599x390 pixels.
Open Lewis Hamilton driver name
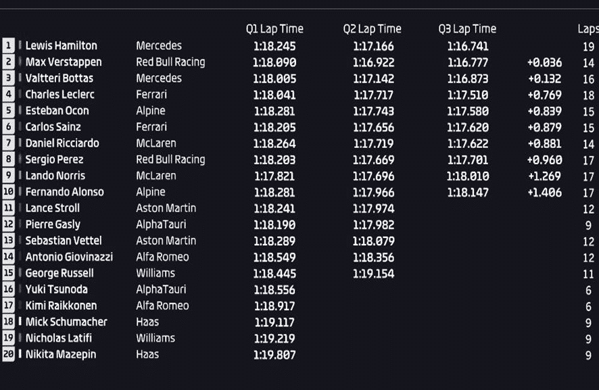tap(61, 45)
